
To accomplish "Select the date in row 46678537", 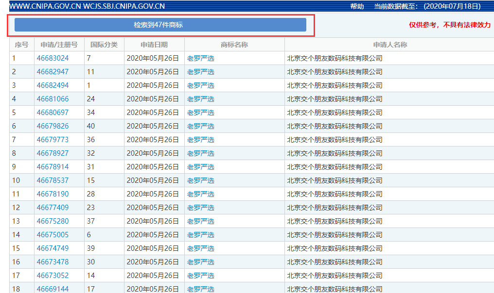I will [x=153, y=180].
